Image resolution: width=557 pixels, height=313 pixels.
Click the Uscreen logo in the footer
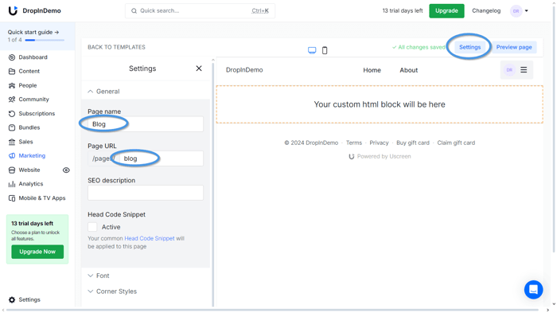pos(352,156)
